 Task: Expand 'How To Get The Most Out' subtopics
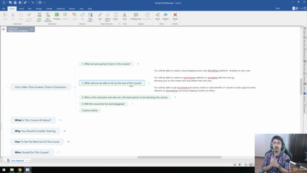[x=68, y=142]
